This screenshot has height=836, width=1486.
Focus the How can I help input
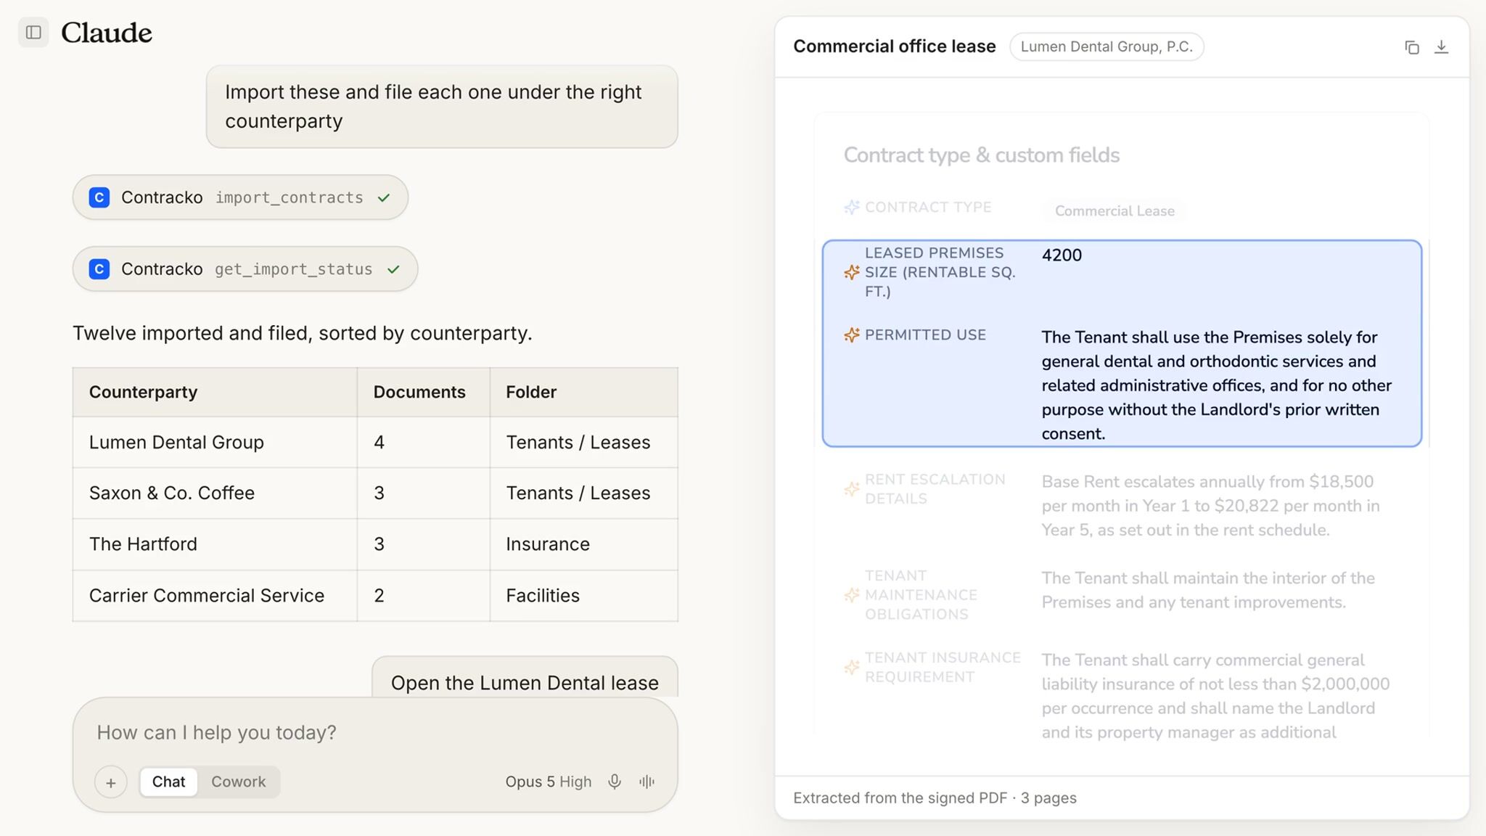coord(375,733)
